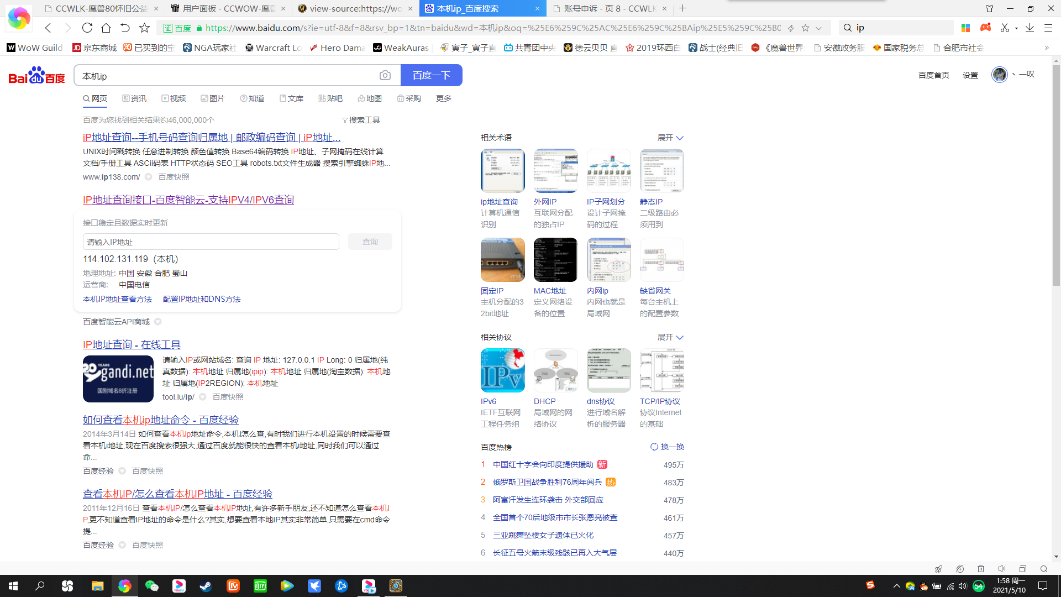Launch Chrome from the taskbar

(x=125, y=586)
